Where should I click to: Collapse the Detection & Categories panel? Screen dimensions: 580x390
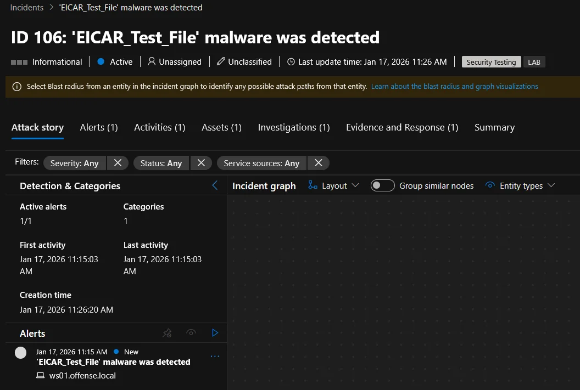tap(215, 185)
